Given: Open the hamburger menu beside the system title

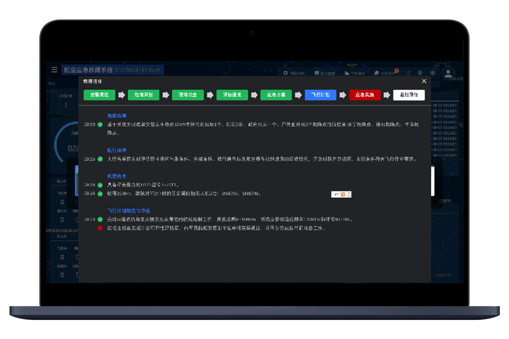Looking at the screenshot, I should click(54, 70).
